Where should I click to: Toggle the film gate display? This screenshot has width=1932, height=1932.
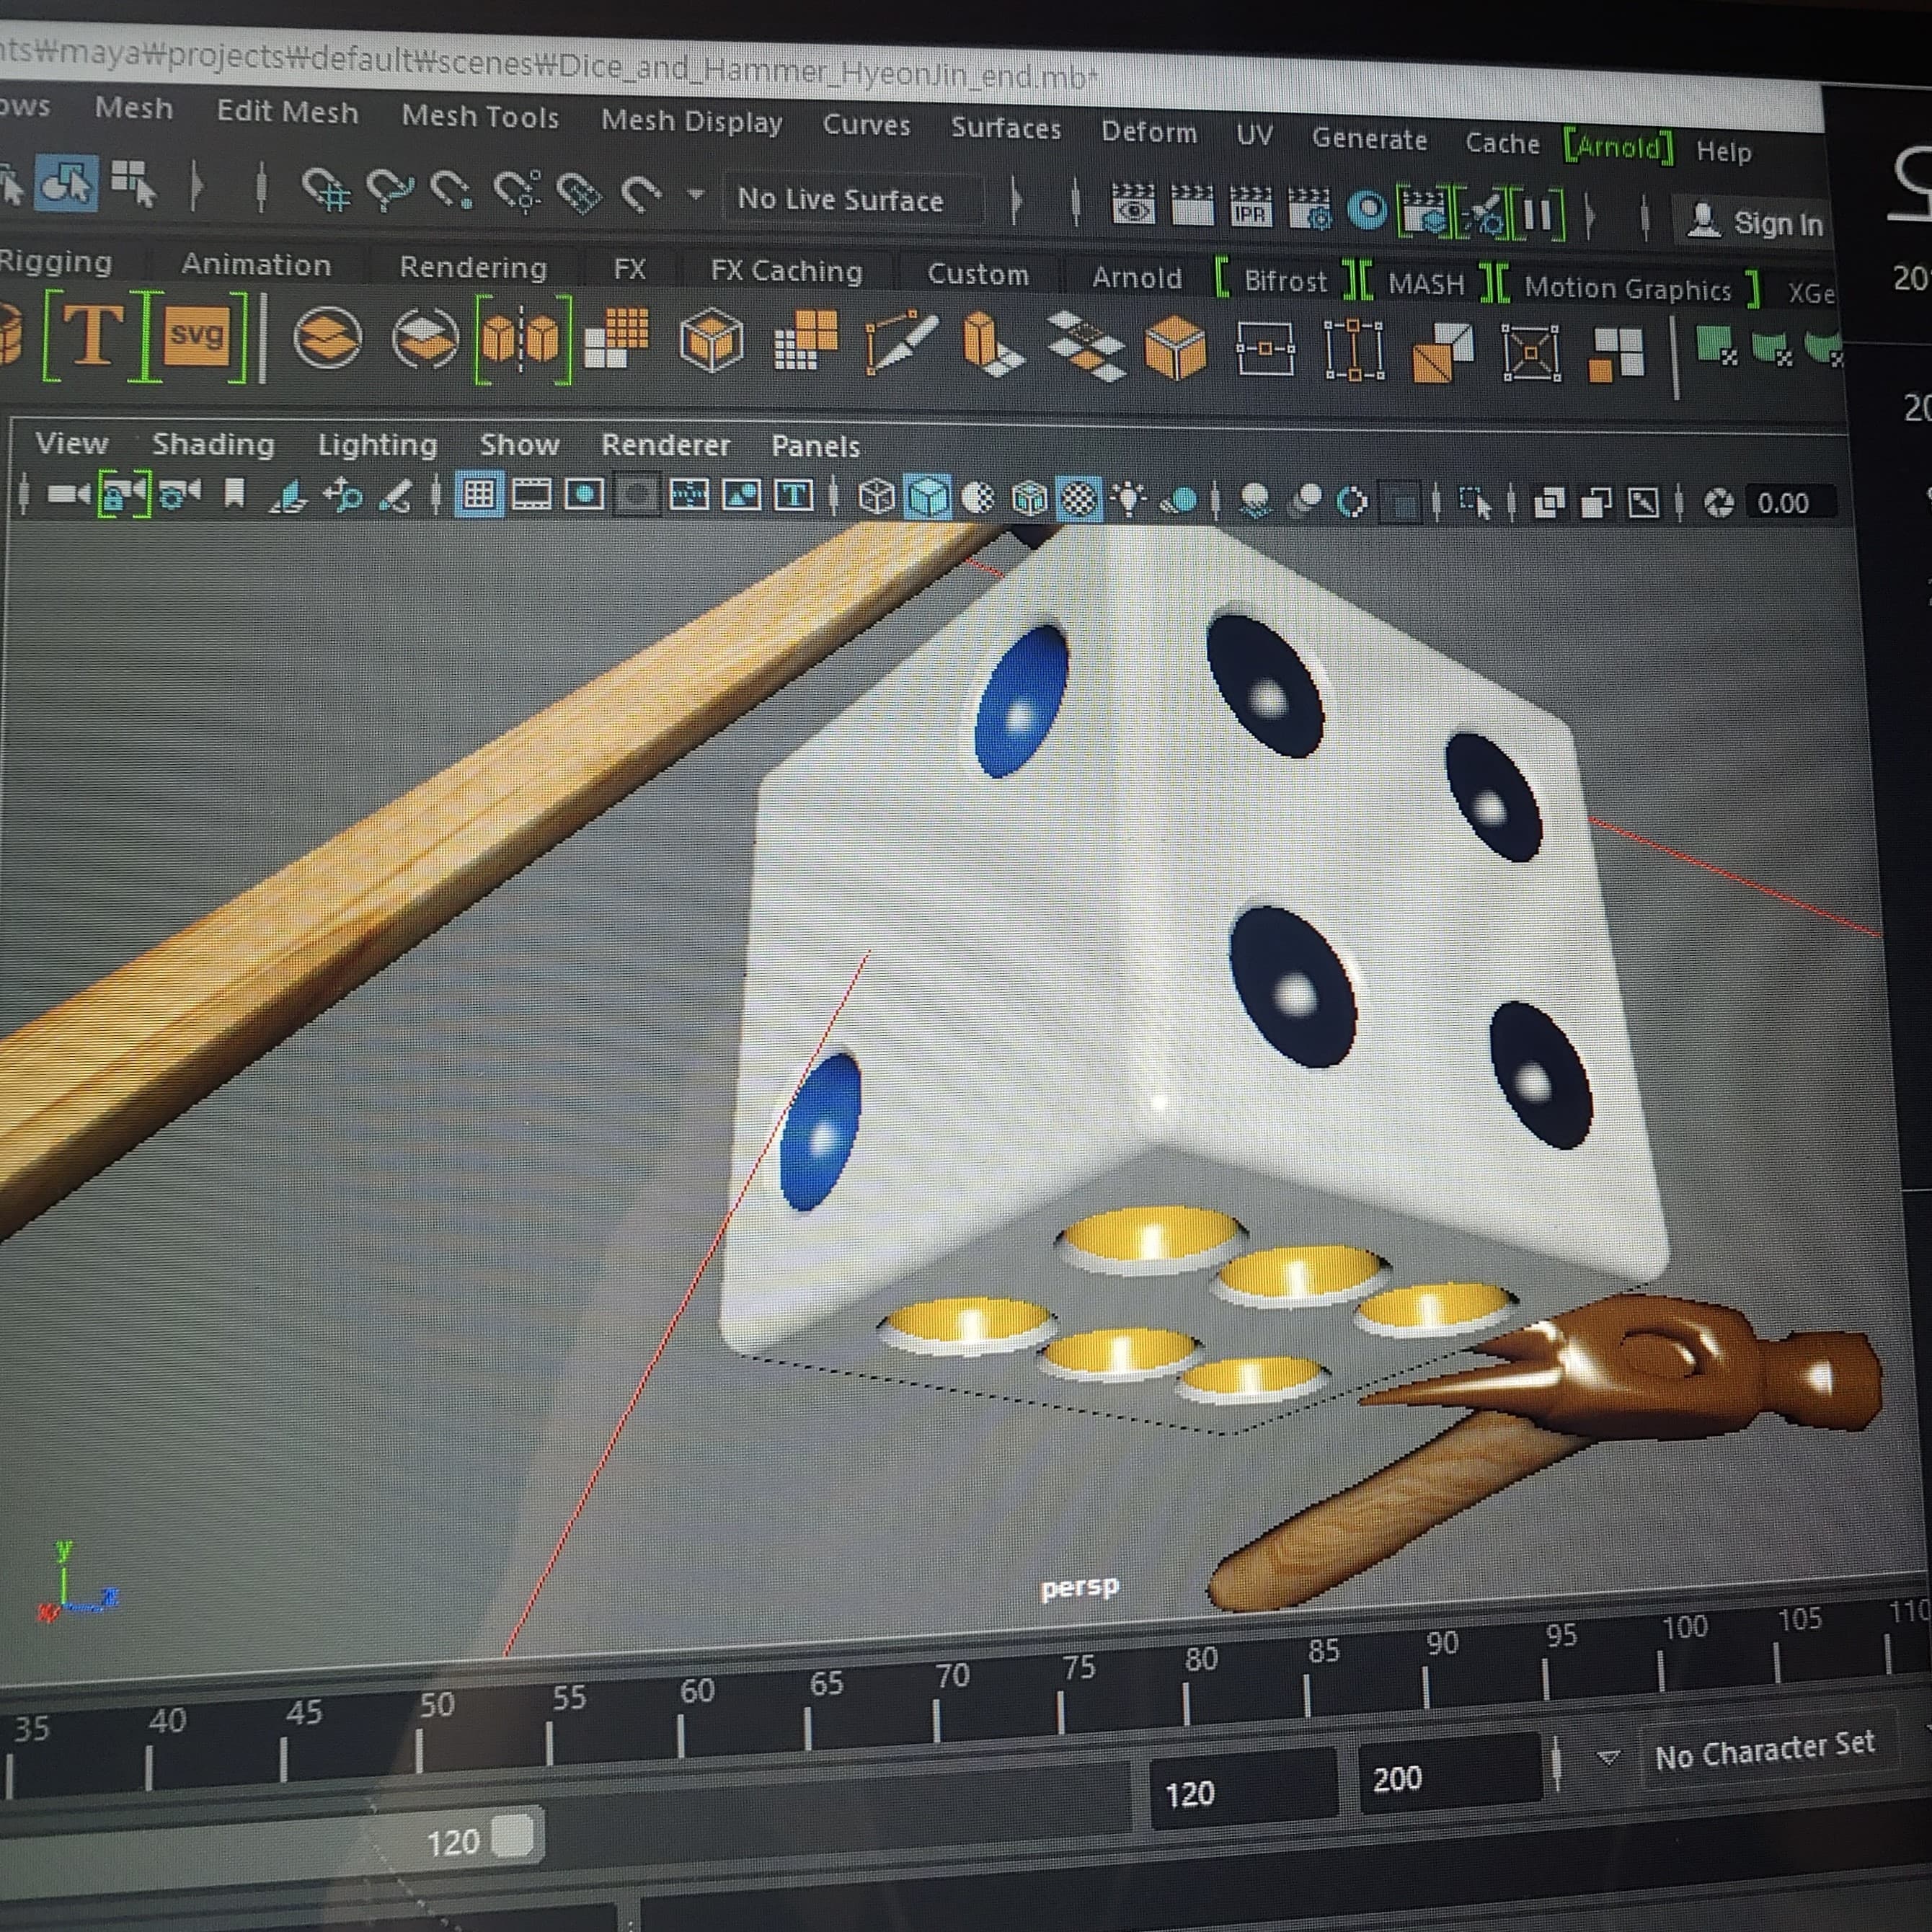point(531,495)
